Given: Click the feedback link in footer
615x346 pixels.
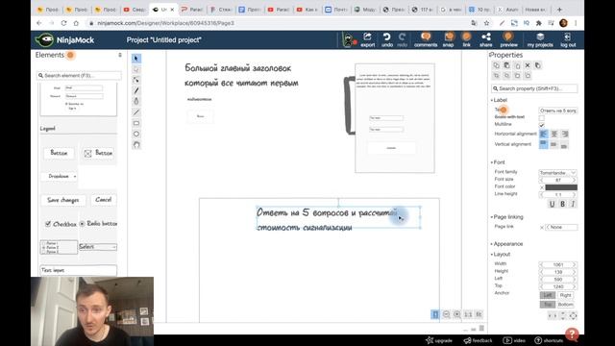Looking at the screenshot, I should (478, 340).
